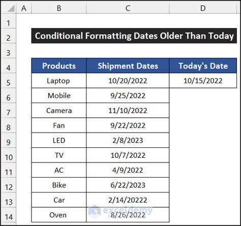Select the Today's Date header cell

[203, 66]
